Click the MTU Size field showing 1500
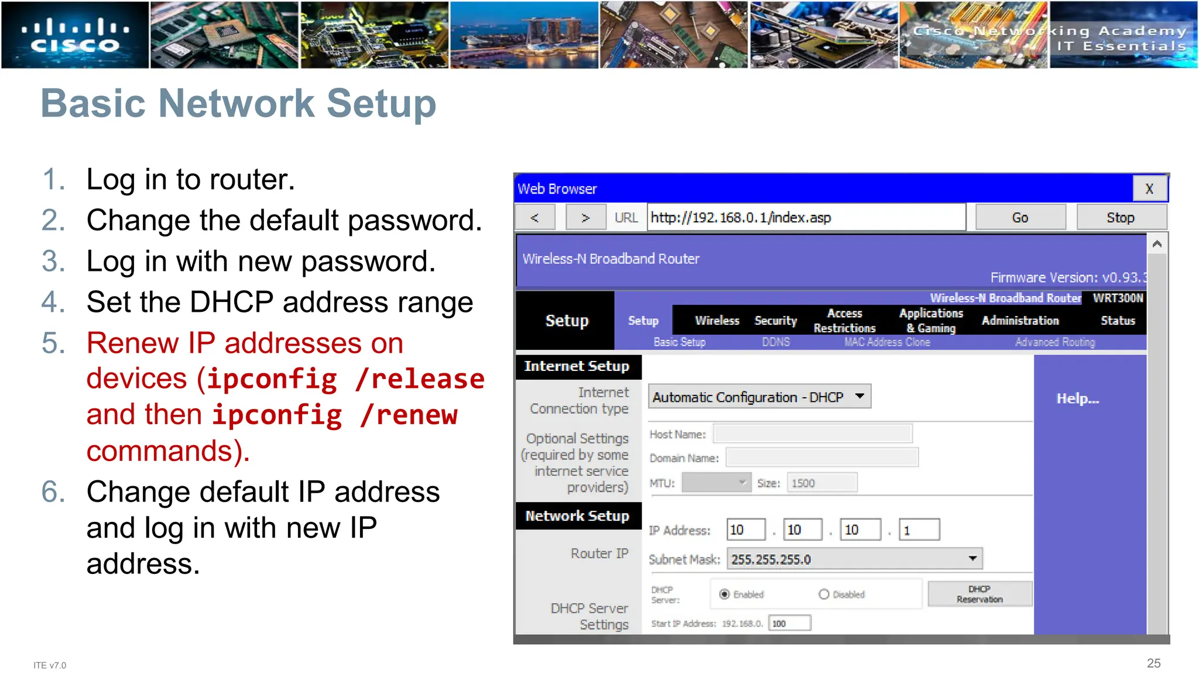The height and width of the screenshot is (674, 1199). 822,483
